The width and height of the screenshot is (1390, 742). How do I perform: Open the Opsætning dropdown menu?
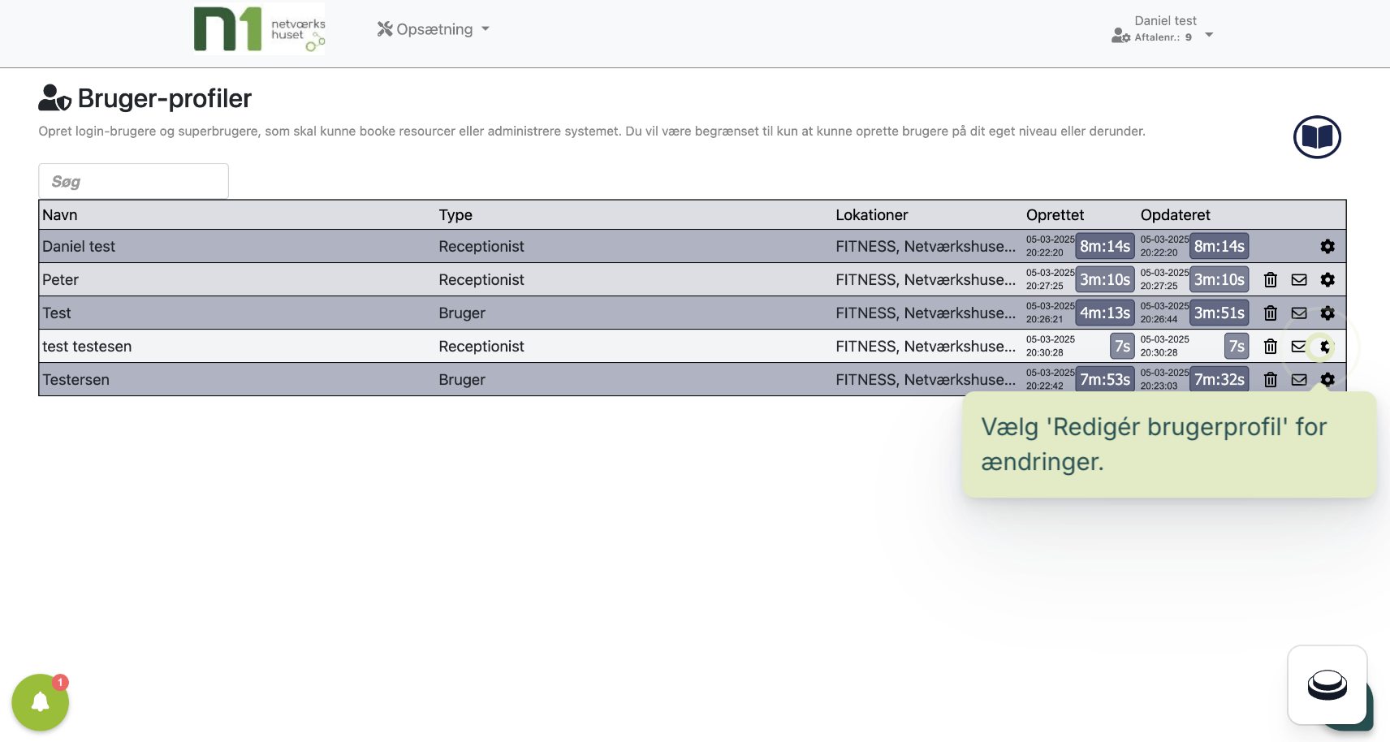tap(433, 29)
